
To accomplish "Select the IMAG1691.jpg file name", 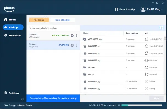I will coord(94,53).
